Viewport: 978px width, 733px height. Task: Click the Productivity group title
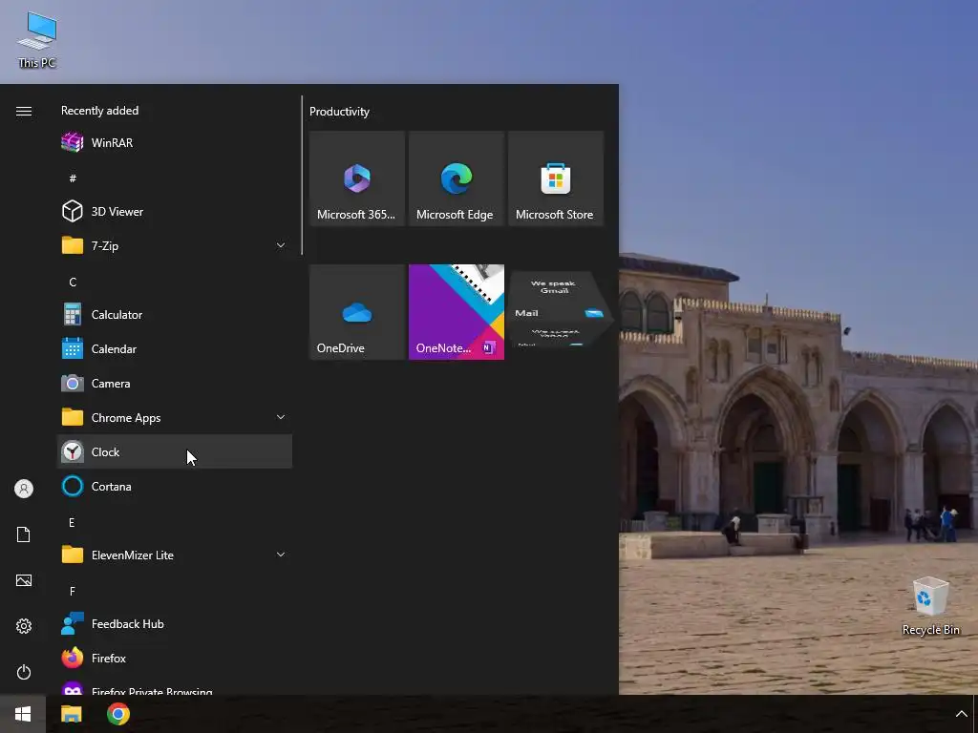click(339, 112)
